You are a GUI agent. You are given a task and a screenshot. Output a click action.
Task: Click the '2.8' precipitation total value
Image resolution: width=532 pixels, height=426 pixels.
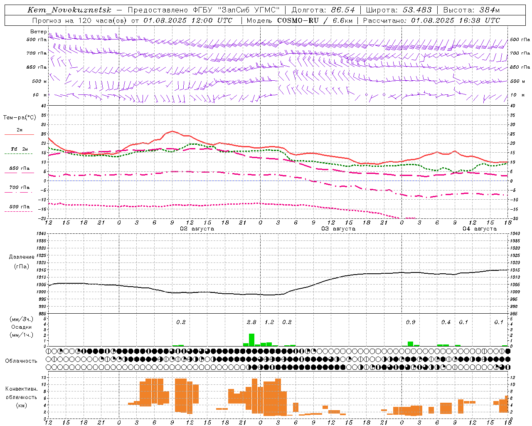[x=251, y=322]
